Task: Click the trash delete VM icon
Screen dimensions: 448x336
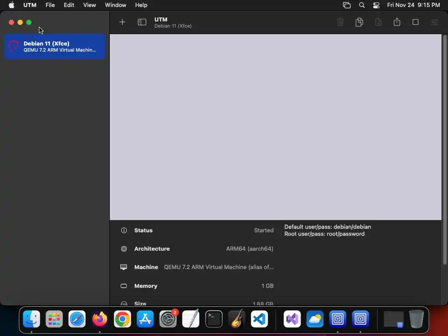Action: pos(340,22)
